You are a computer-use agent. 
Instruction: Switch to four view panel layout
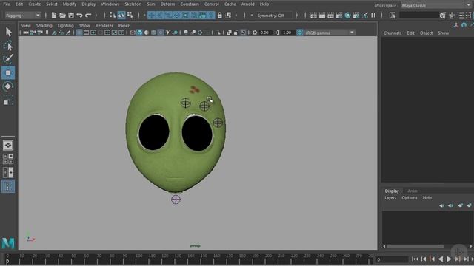pyautogui.click(x=8, y=159)
